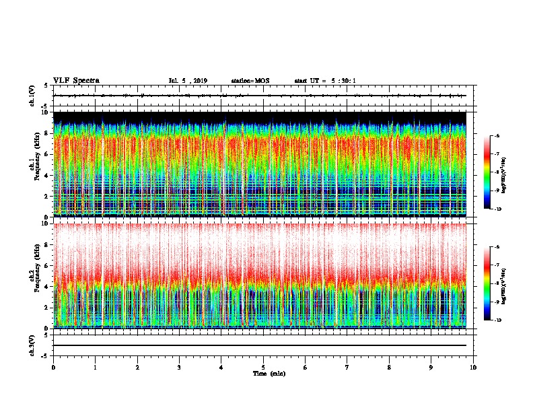The width and height of the screenshot is (533, 412).
Task: Click time axis tick label "9"
Action: (x=431, y=368)
